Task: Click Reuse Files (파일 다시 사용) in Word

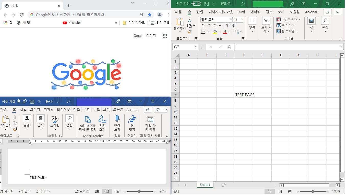Action: pyautogui.click(x=150, y=123)
